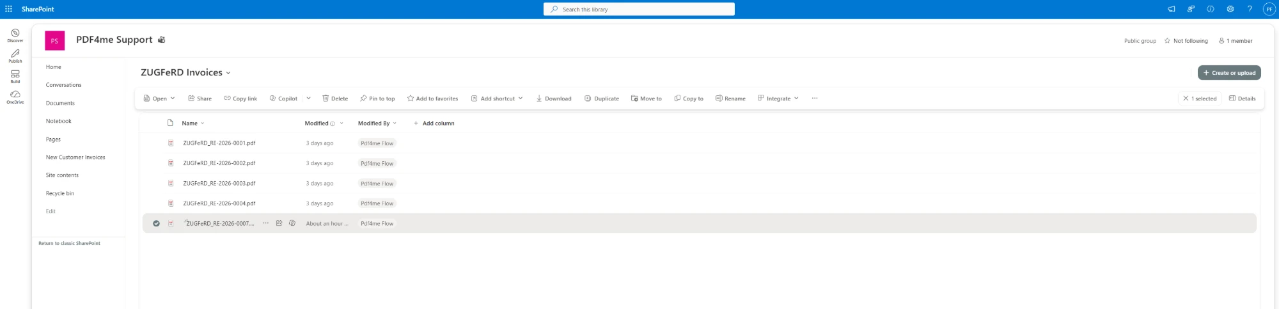Viewport: 1279px width, 309px height.
Task: Click Pin to top
Action: tap(377, 99)
